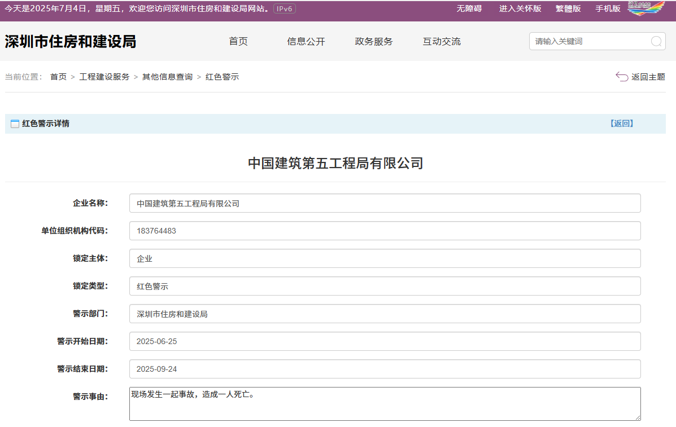Open the 手机版 mobile version
Viewport: 676px width, 427px height.
pyautogui.click(x=608, y=8)
